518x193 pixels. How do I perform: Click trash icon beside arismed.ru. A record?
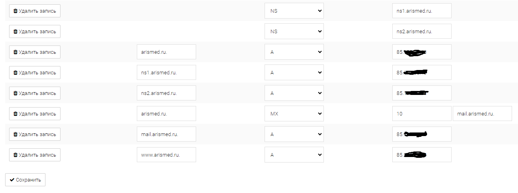15,52
